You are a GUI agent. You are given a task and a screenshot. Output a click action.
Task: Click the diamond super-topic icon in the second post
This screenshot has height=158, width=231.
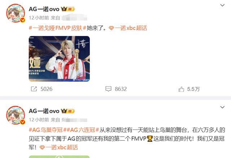tap(42, 147)
